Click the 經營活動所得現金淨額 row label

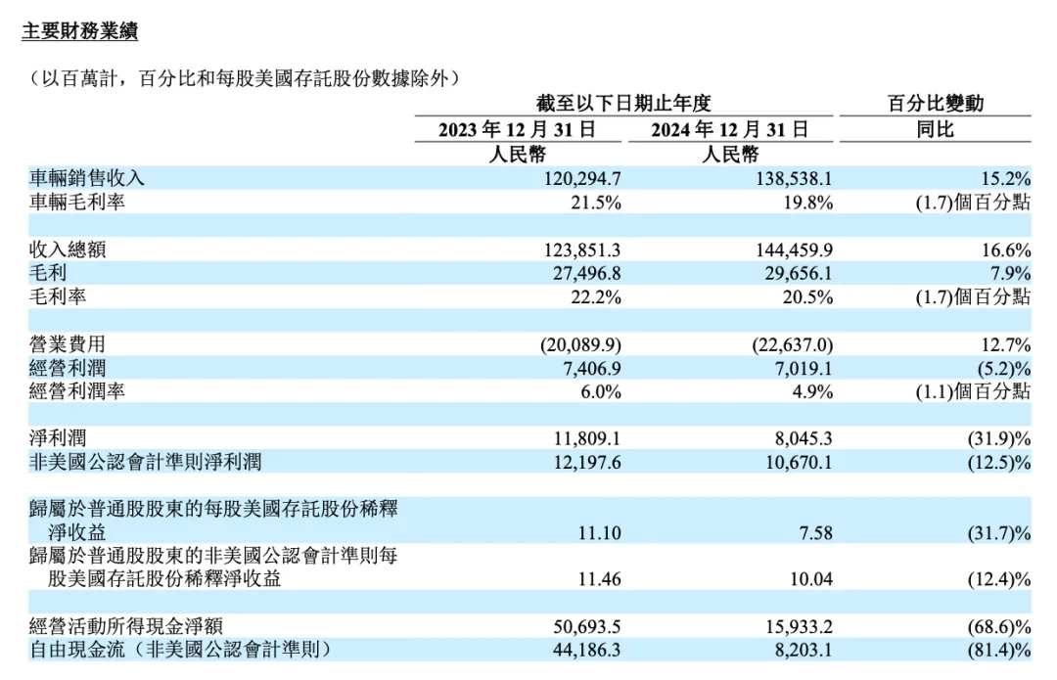126,626
